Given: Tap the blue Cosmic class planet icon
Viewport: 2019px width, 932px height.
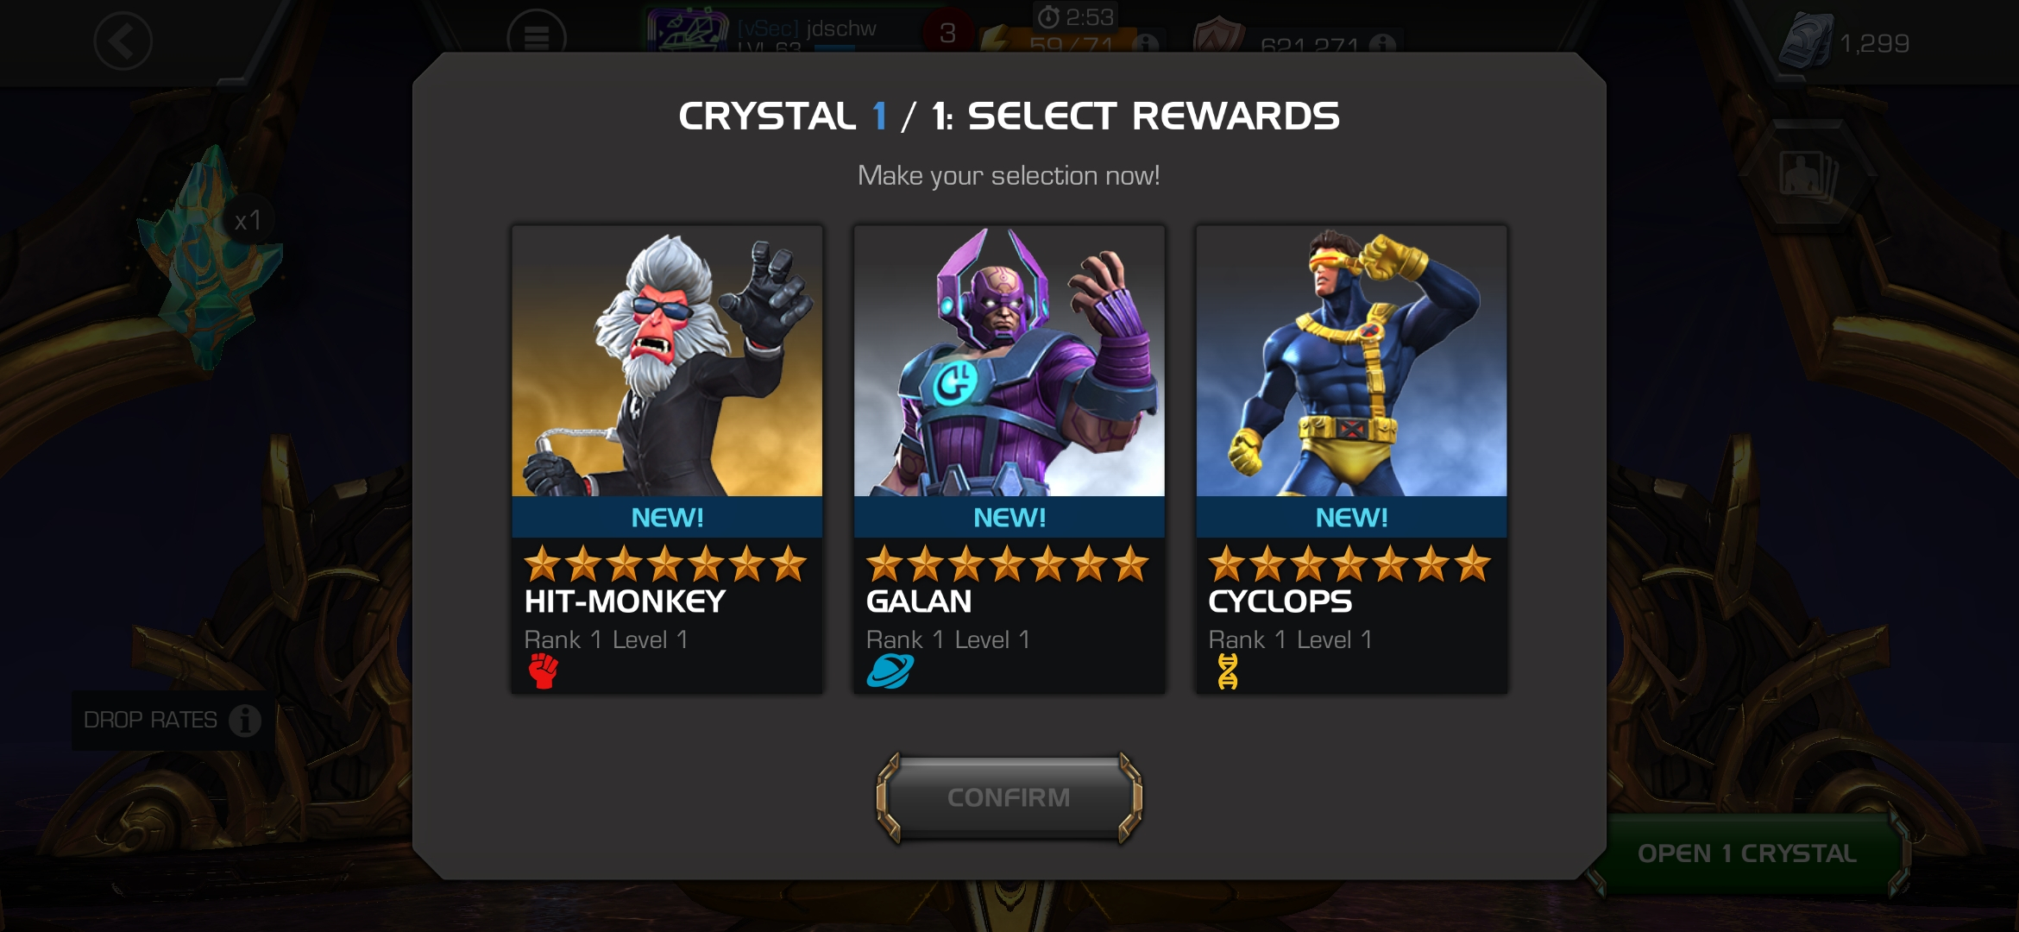Looking at the screenshot, I should [890, 671].
